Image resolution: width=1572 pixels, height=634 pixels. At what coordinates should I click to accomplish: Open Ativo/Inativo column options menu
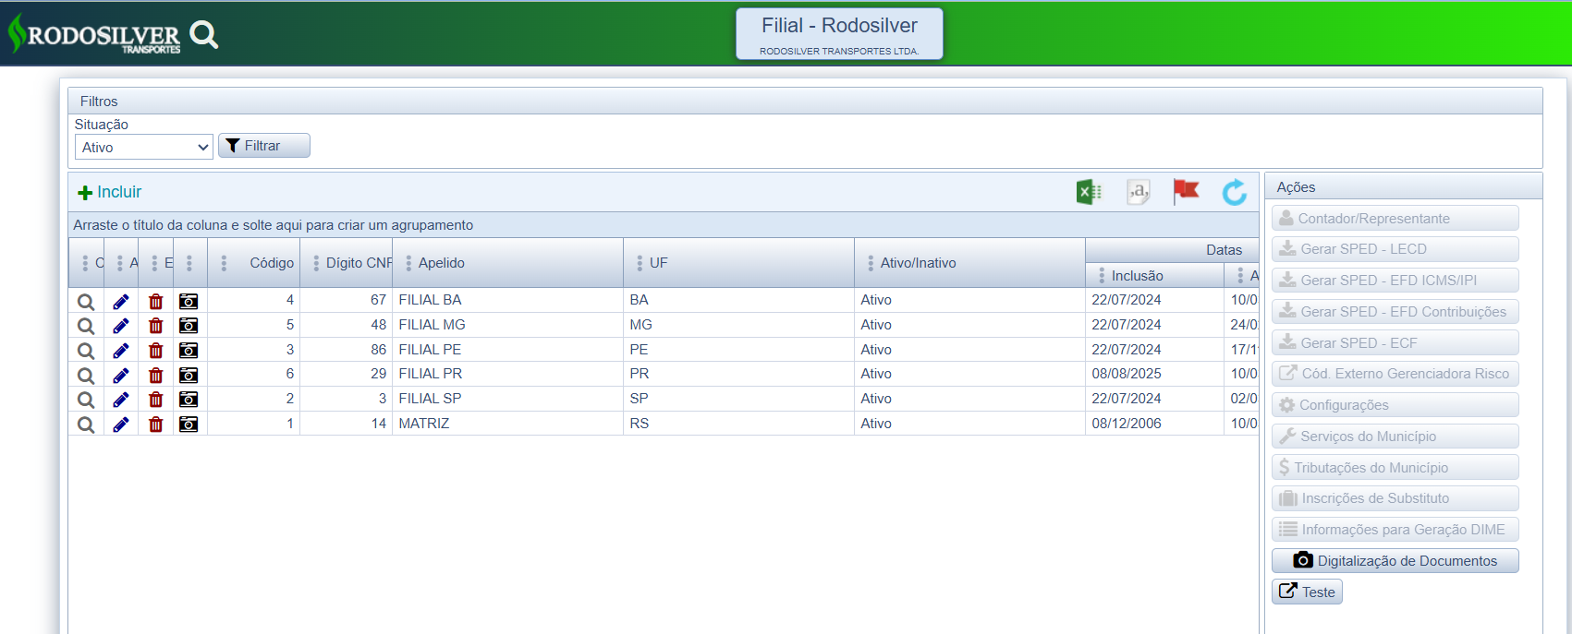click(871, 264)
